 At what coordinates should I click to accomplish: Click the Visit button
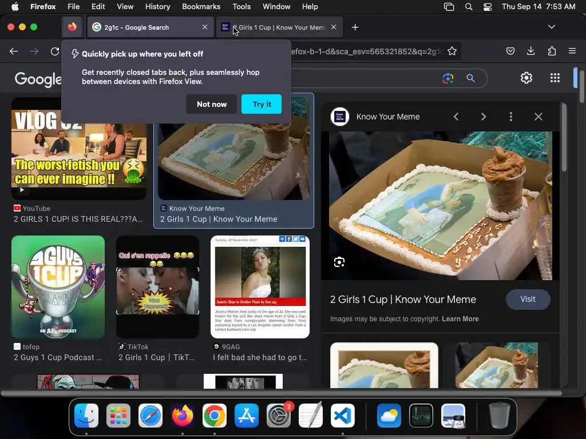click(528, 299)
